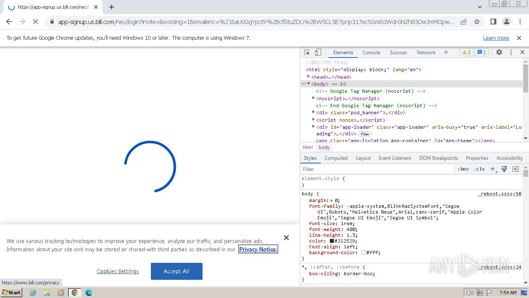Open the Network tab
Viewport: 529px width, 298px height.
tap(426, 53)
